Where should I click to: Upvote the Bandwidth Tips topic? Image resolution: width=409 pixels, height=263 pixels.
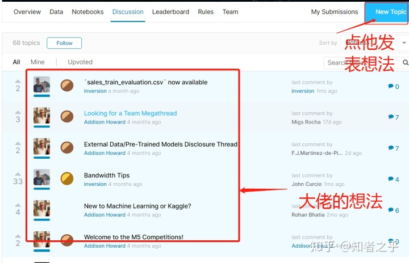tap(18, 174)
